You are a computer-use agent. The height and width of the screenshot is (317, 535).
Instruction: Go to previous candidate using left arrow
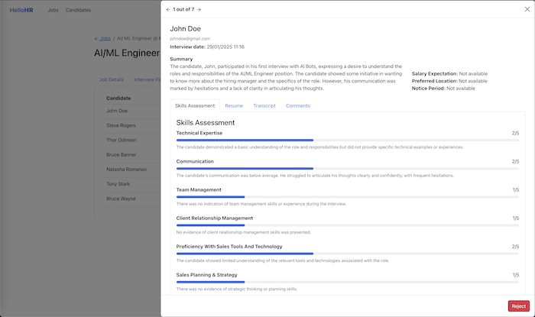pyautogui.click(x=168, y=9)
